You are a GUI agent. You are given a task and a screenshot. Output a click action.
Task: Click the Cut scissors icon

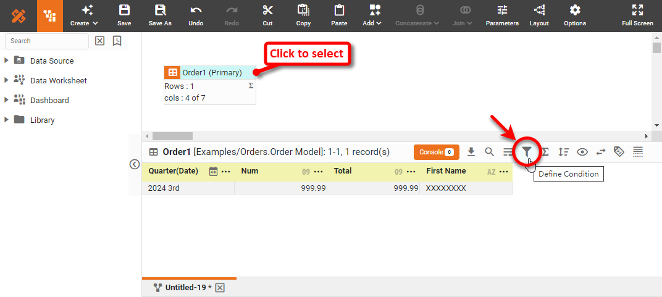click(x=267, y=15)
